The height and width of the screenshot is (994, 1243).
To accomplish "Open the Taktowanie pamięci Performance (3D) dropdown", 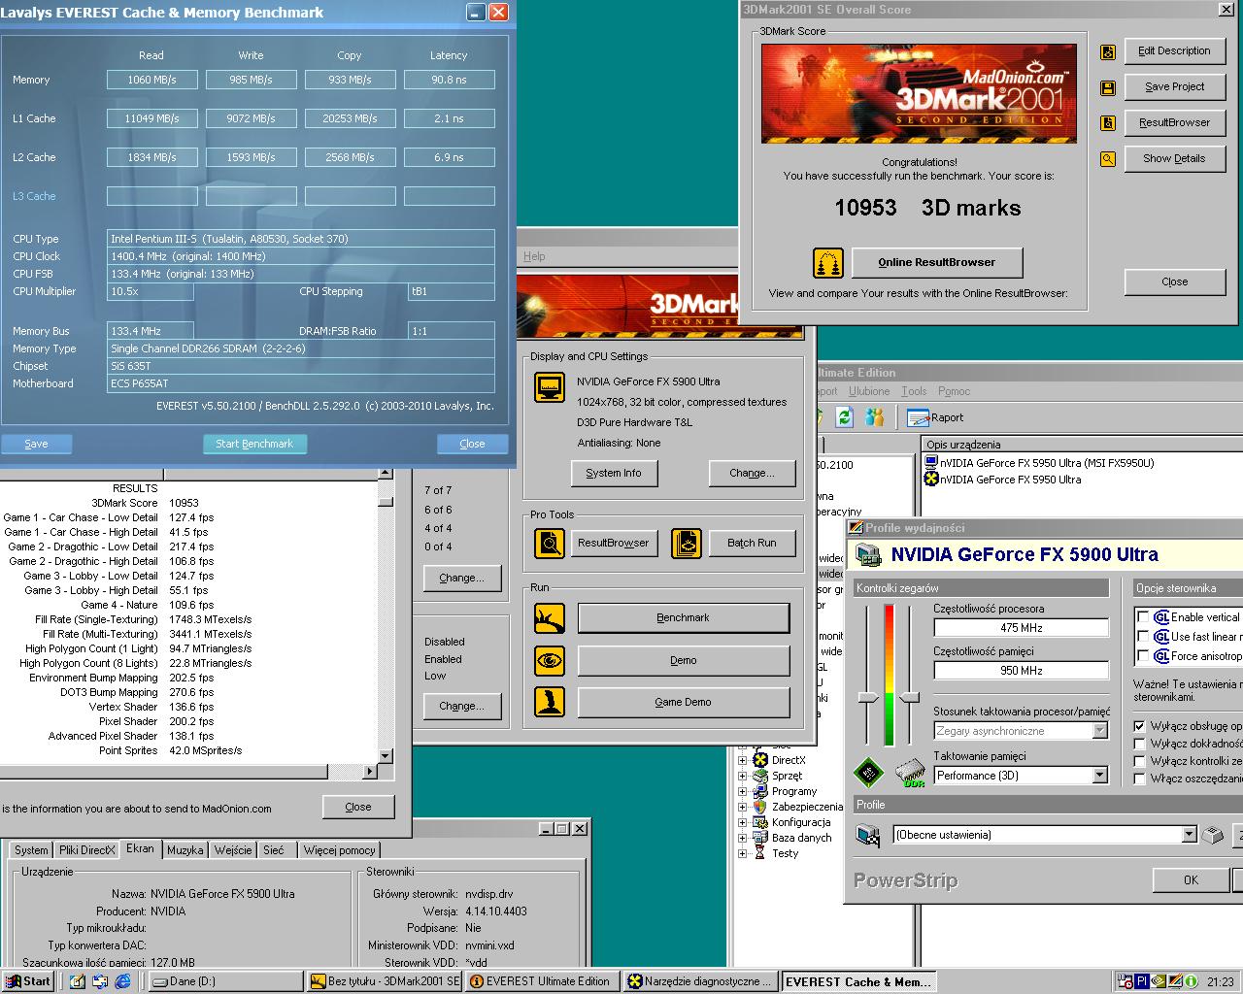I will point(1099,776).
